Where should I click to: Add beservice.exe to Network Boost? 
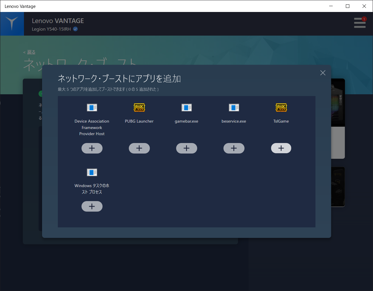(x=234, y=148)
